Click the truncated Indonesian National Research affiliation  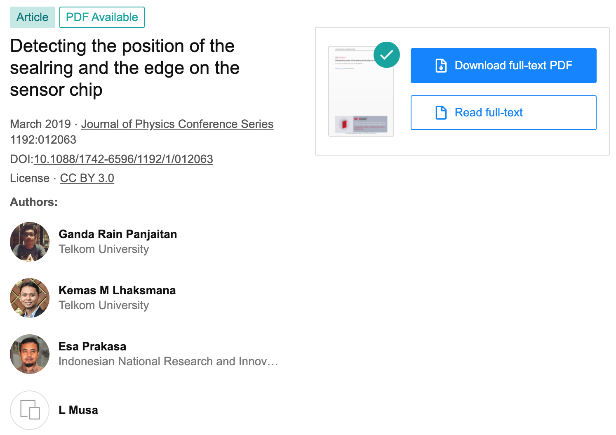(x=168, y=361)
